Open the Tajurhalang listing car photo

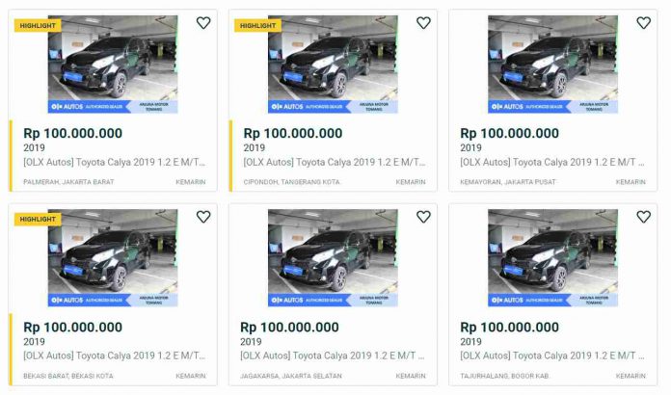tap(552, 258)
